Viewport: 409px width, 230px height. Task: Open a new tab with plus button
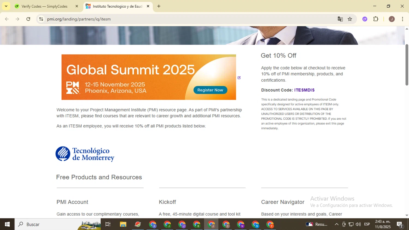tap(159, 6)
